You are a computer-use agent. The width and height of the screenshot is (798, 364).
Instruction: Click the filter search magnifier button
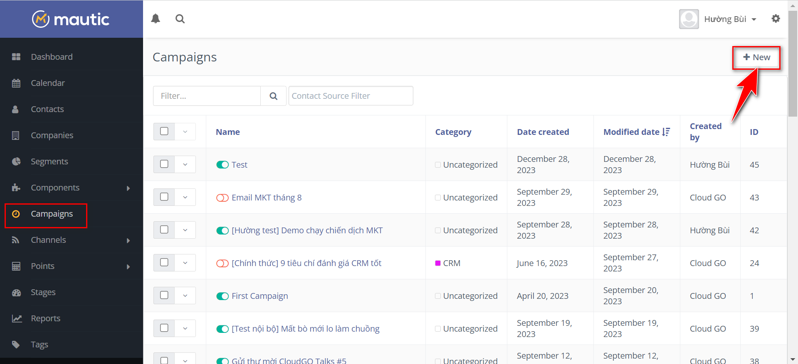click(x=273, y=96)
